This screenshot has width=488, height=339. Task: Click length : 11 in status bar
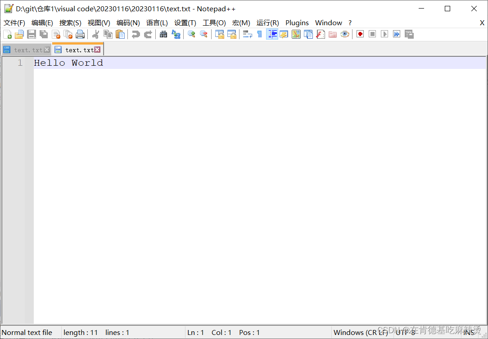pyautogui.click(x=81, y=332)
